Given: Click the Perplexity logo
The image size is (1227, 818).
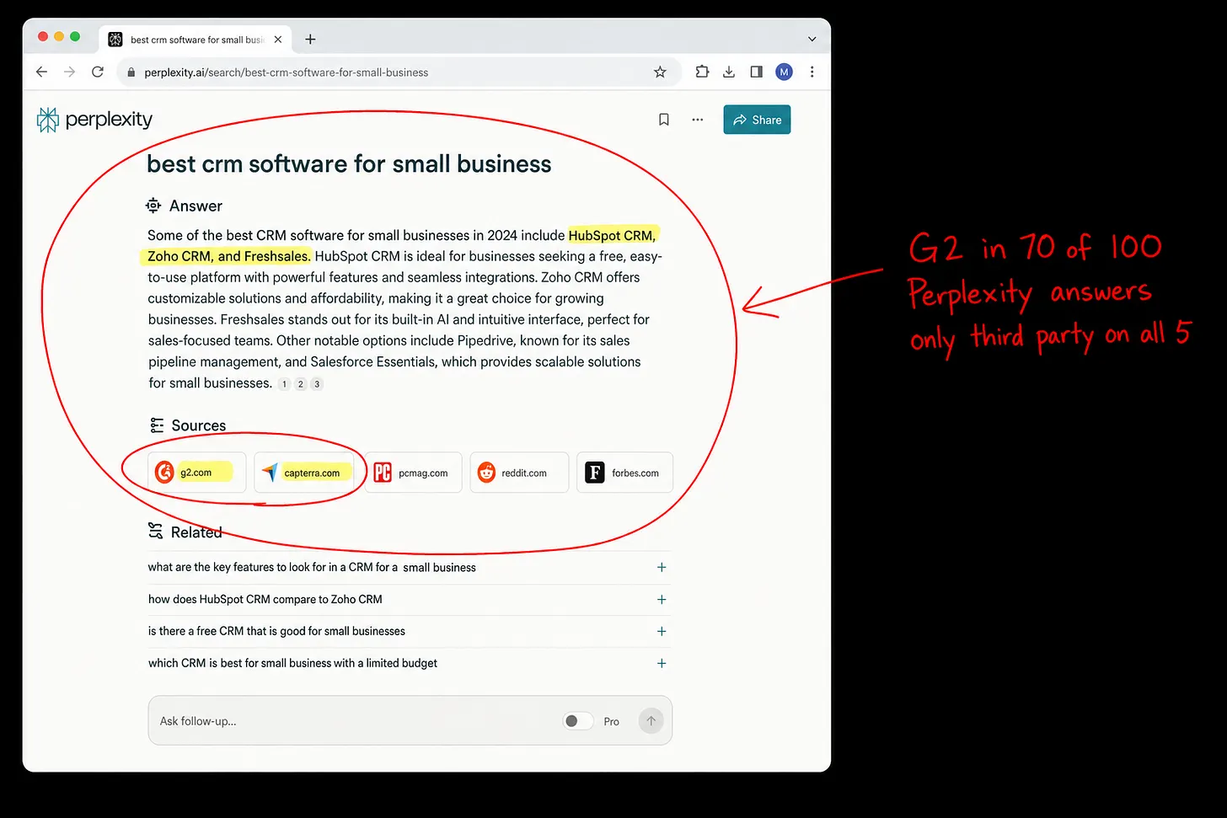Looking at the screenshot, I should tap(94, 120).
